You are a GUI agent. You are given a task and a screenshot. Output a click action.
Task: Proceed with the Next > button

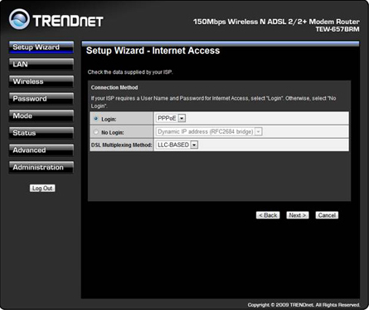298,215
